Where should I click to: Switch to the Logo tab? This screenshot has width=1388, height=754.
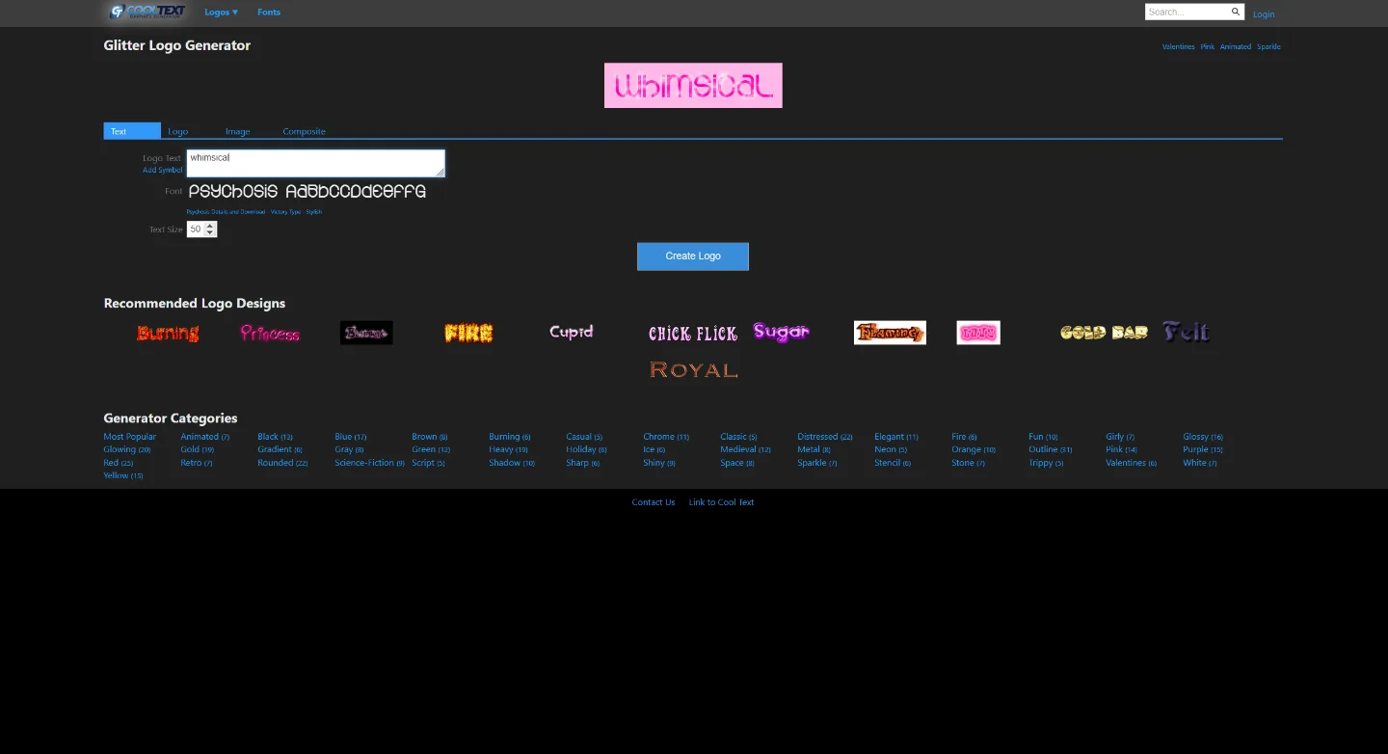177,131
